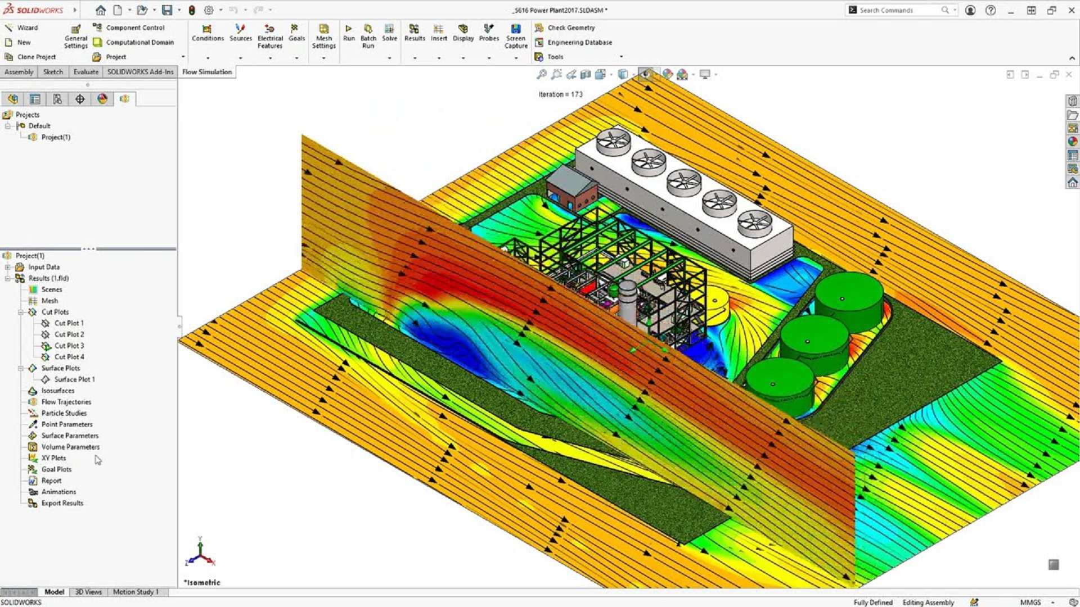Viewport: 1080px width, 607px height.
Task: Open the Probes tool
Action: point(489,31)
